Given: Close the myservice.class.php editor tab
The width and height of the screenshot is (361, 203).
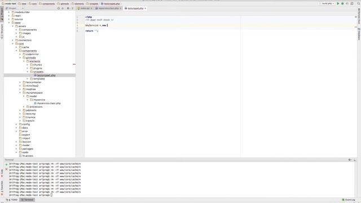Looking at the screenshot, I should [x=120, y=8].
